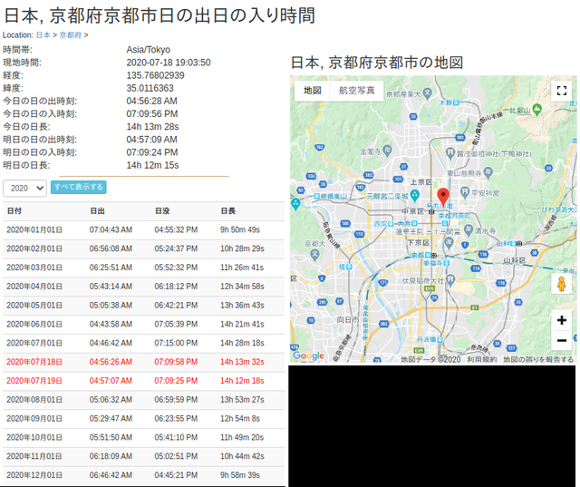The image size is (580, 487).
Task: Toggle fullscreen view of the map
Action: coord(561,91)
